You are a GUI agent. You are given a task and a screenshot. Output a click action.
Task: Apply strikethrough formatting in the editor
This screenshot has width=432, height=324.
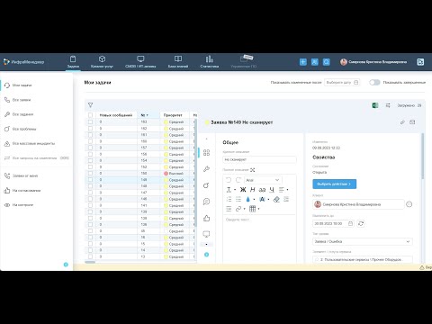(262, 190)
